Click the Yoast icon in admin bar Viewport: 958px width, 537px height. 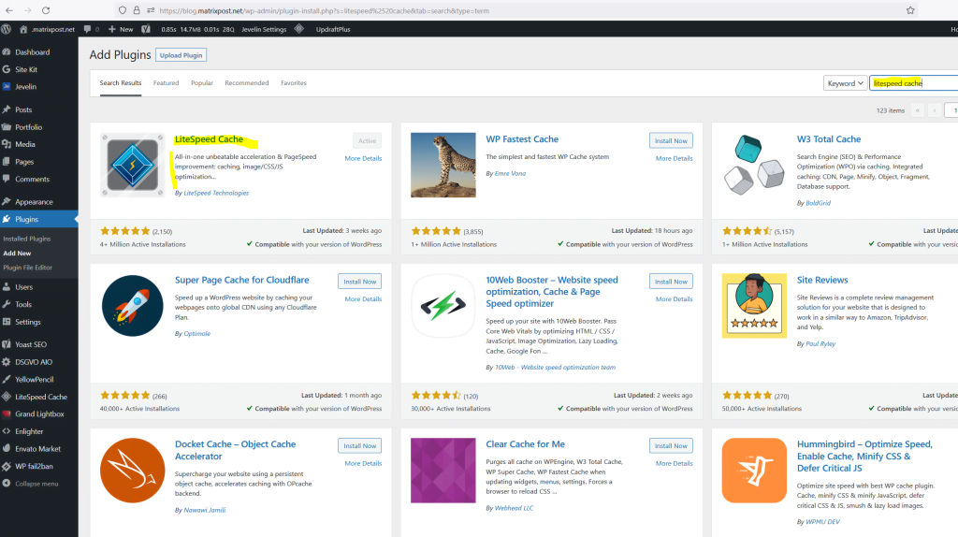(145, 29)
